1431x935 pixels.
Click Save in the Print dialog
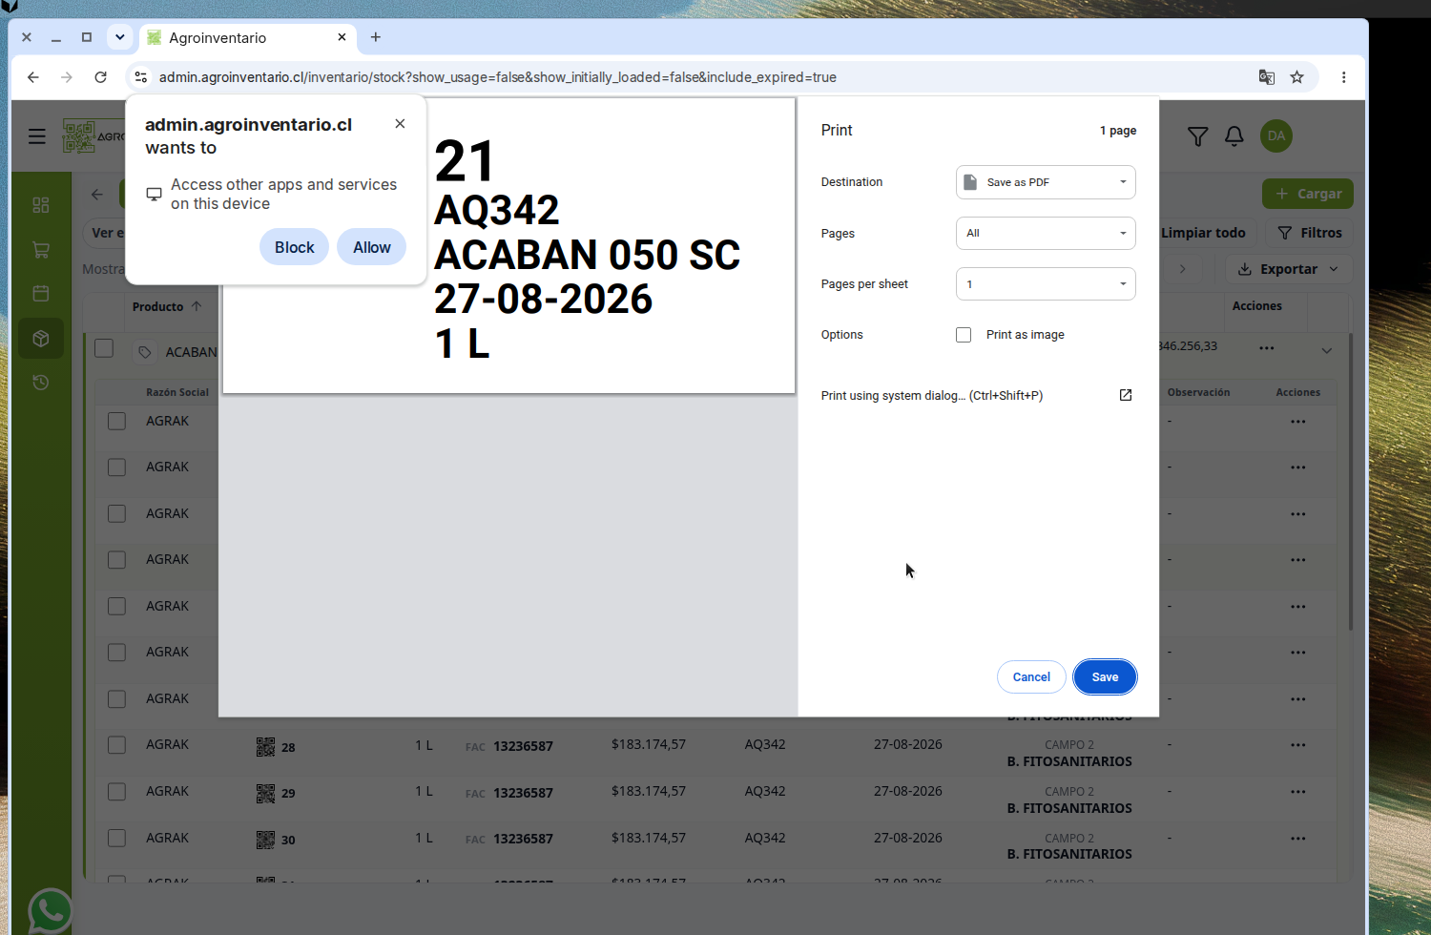1105,677
